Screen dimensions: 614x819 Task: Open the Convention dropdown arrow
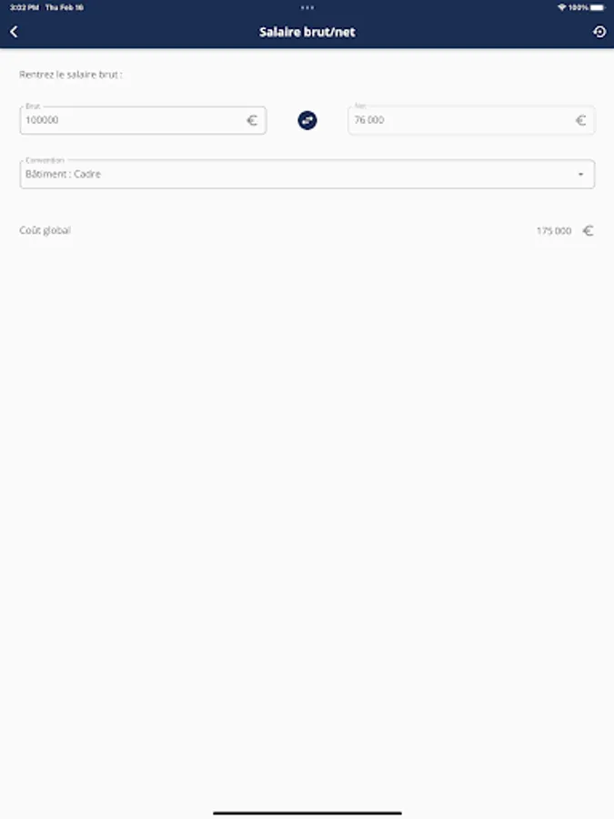580,175
